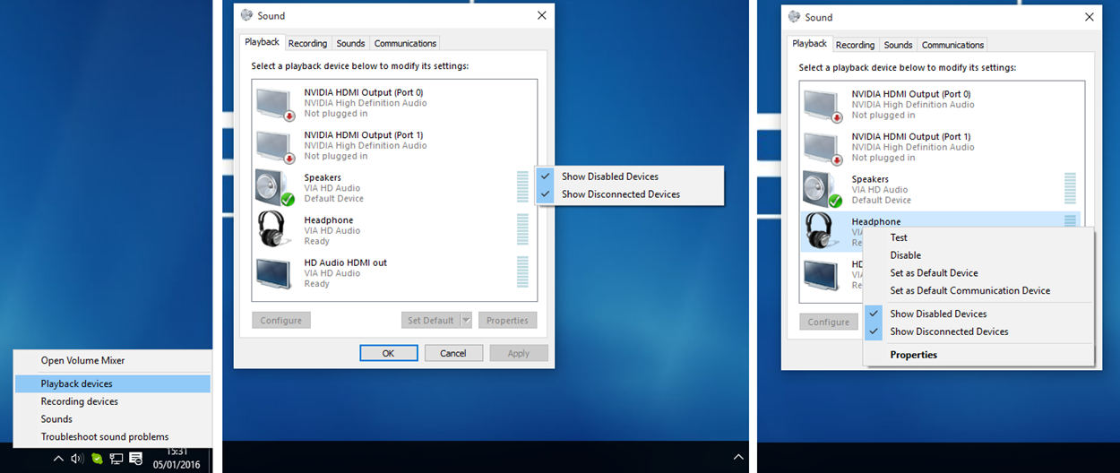This screenshot has width=1120, height=473.
Task: Click the Sound title icon in the right window
Action: point(794,17)
